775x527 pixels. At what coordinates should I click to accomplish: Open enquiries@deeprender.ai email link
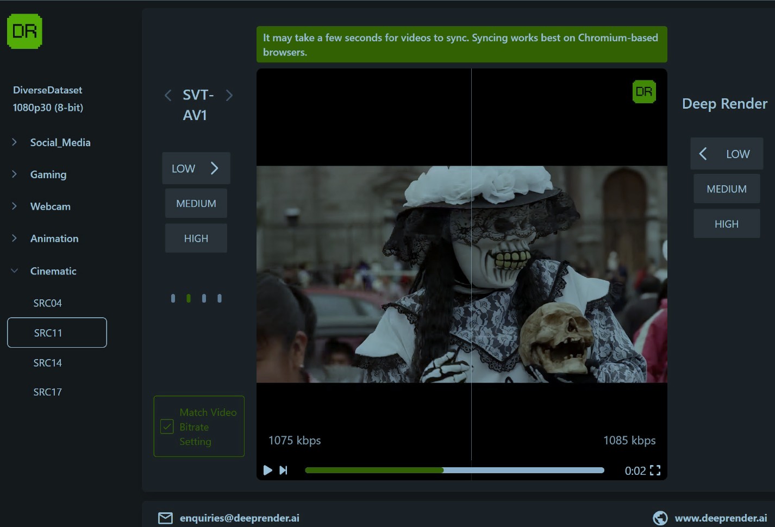240,518
